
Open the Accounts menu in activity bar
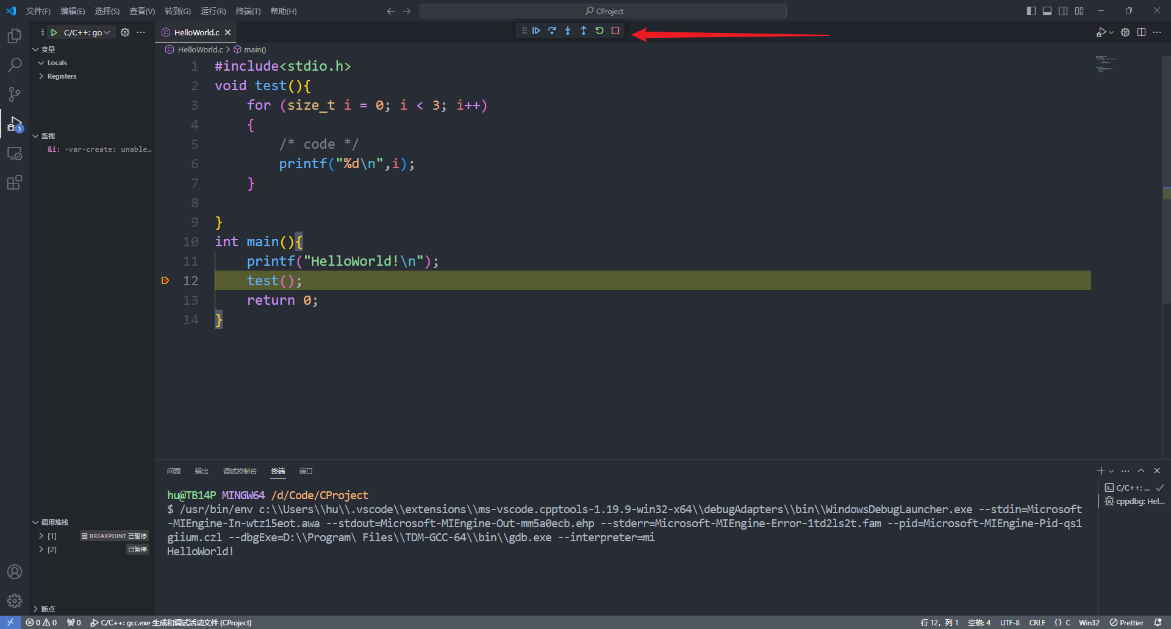(15, 572)
